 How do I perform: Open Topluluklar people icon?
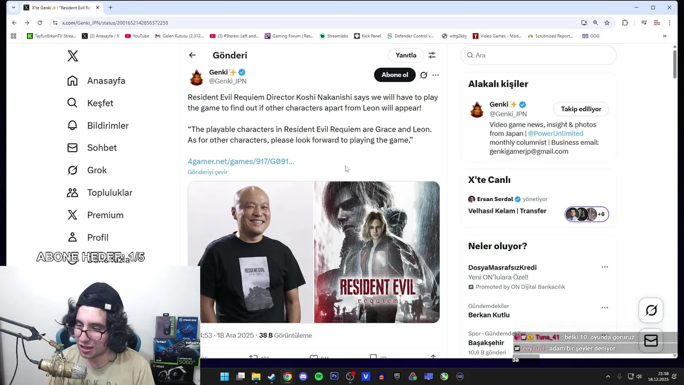(72, 192)
